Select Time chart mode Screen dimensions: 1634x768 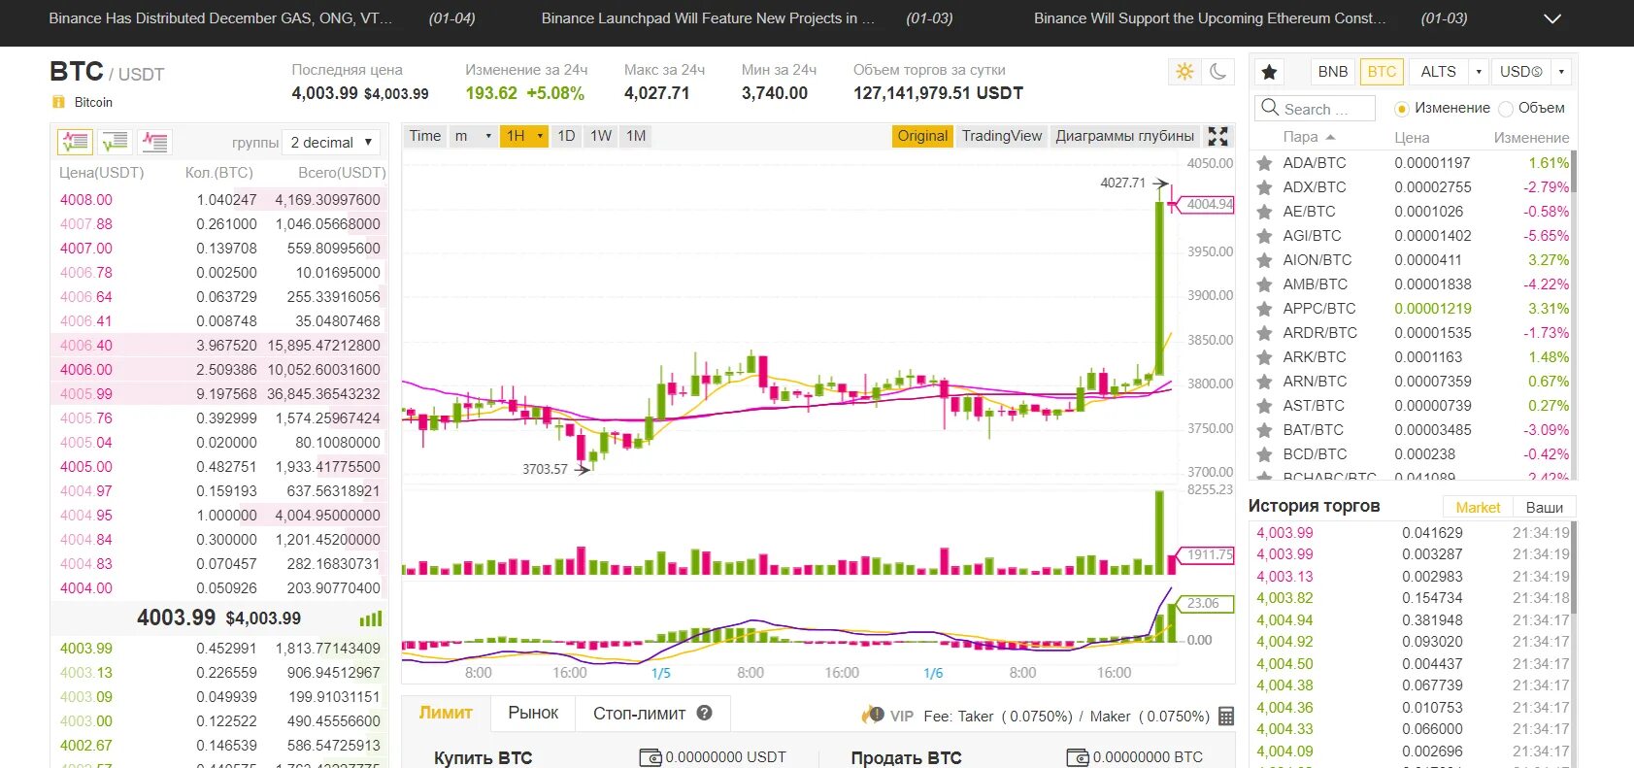click(x=424, y=136)
